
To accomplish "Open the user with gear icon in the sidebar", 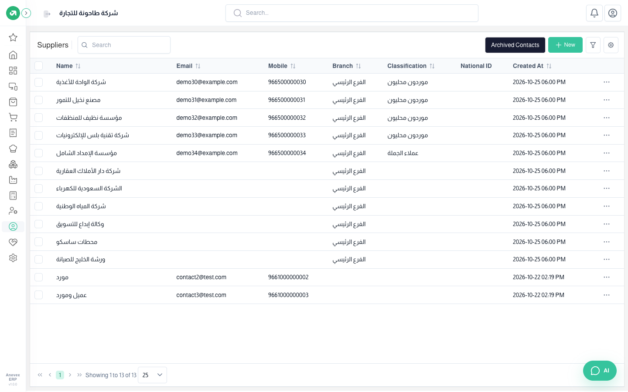I will click(13, 211).
